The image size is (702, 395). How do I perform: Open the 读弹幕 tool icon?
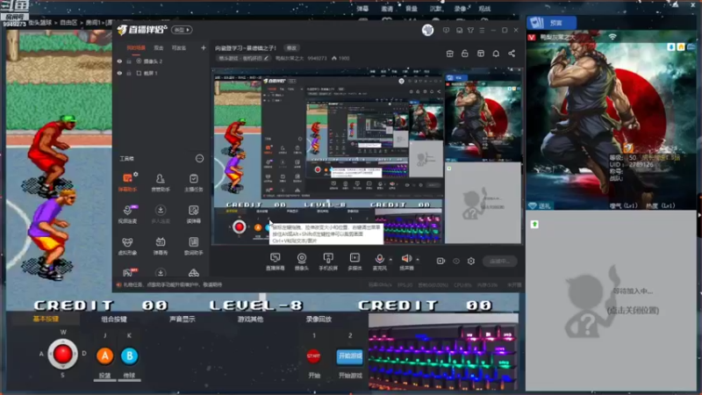(193, 213)
